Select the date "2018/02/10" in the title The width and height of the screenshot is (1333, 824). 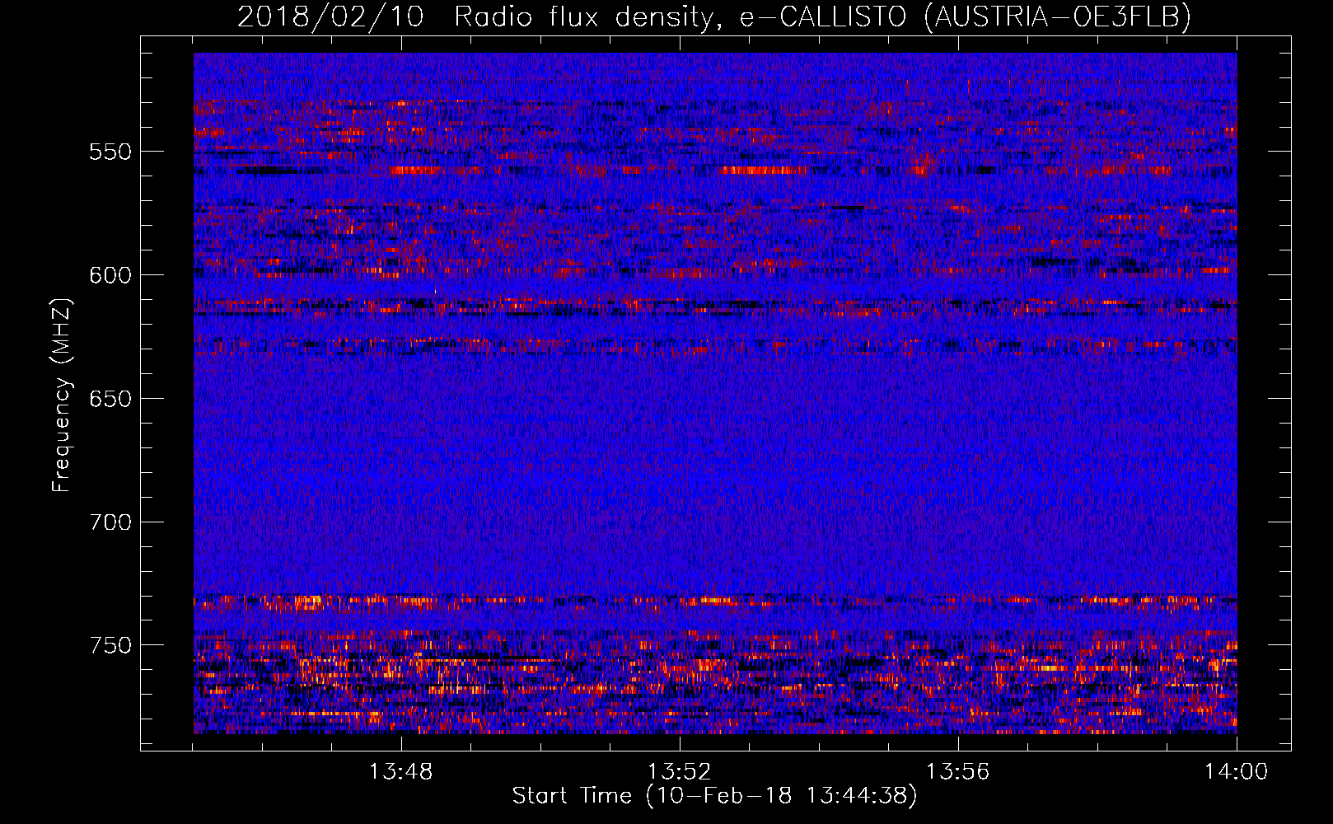point(330,16)
